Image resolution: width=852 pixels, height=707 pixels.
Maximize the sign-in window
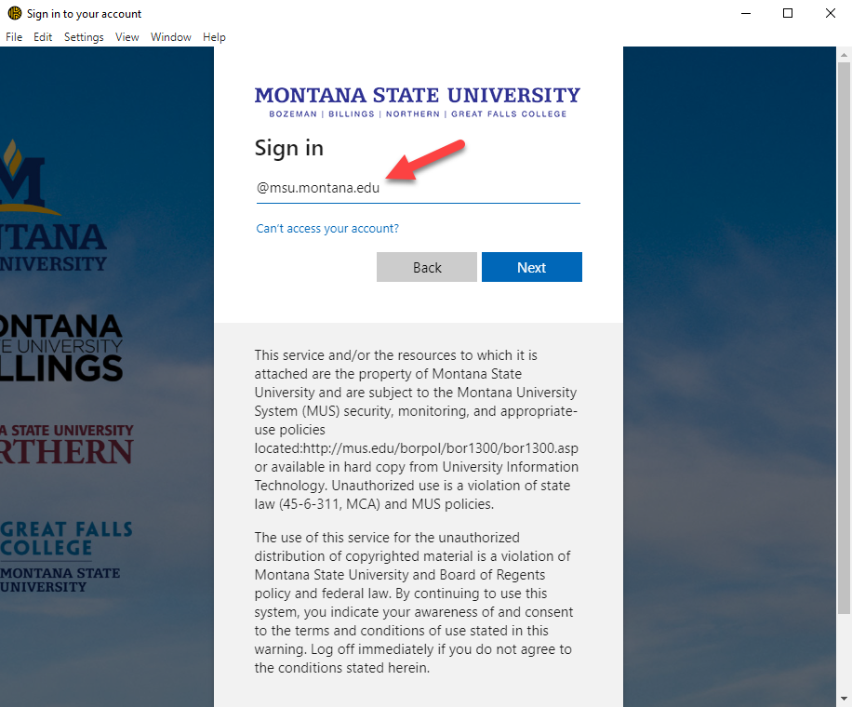pyautogui.click(x=788, y=13)
